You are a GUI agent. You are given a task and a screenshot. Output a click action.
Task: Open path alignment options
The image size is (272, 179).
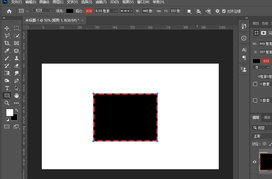199,11
